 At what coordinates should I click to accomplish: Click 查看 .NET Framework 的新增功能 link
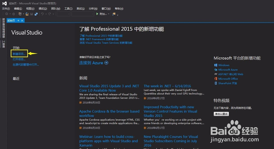pos(99,39)
